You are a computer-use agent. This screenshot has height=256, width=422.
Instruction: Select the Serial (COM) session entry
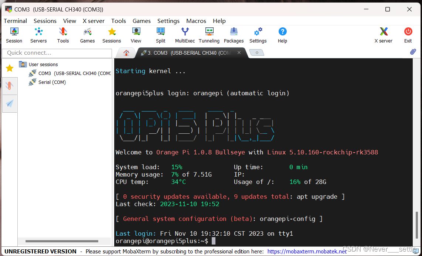(x=47, y=82)
